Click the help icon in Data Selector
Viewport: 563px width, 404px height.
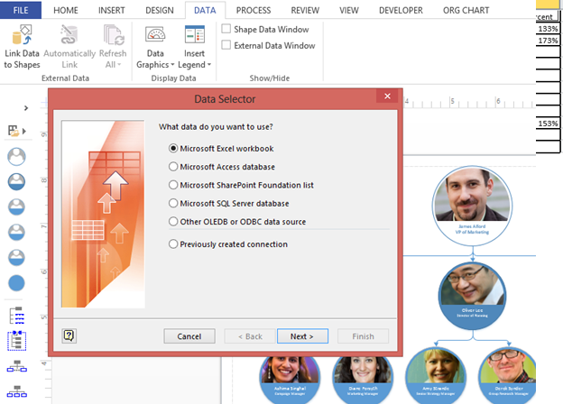pyautogui.click(x=69, y=335)
